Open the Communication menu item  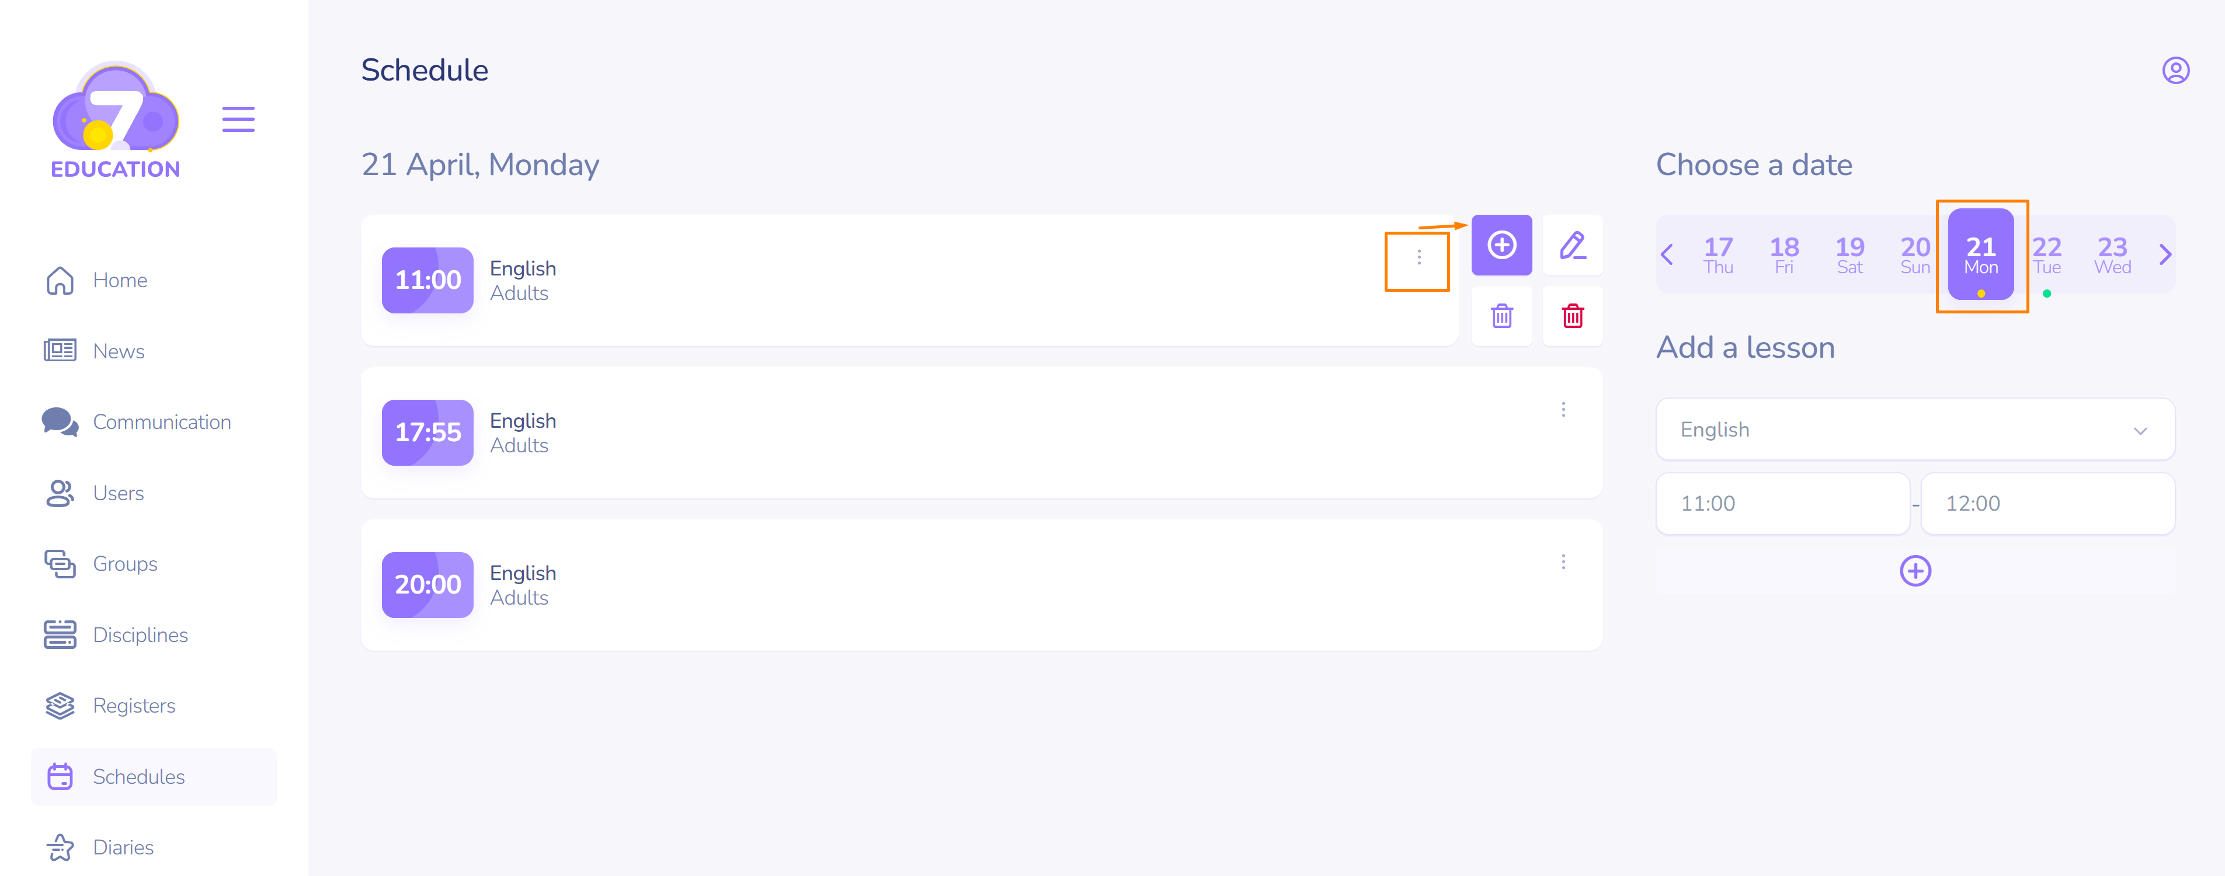click(162, 422)
